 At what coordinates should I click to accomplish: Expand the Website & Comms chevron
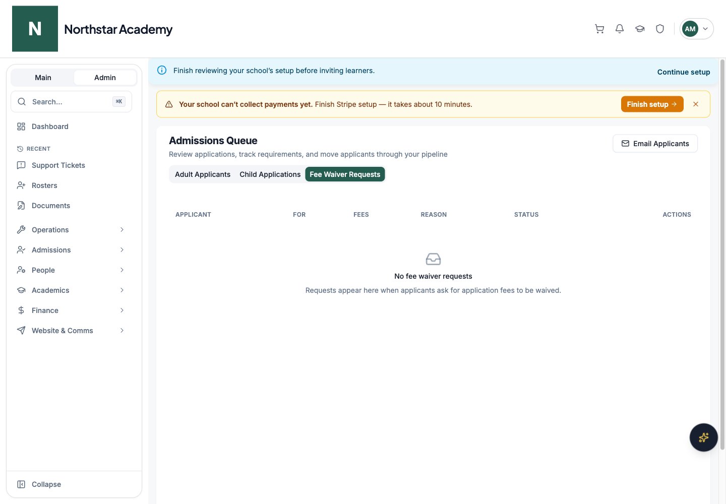pos(122,331)
